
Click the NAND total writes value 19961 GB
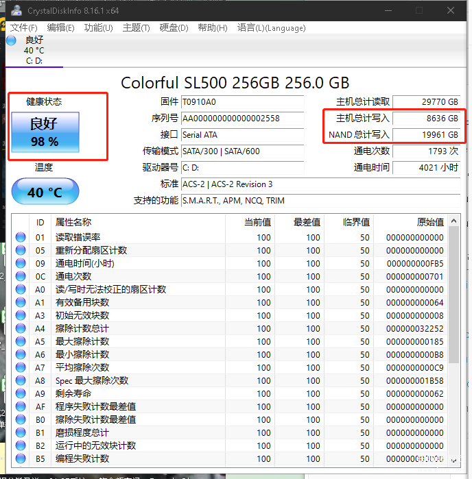pyautogui.click(x=427, y=135)
